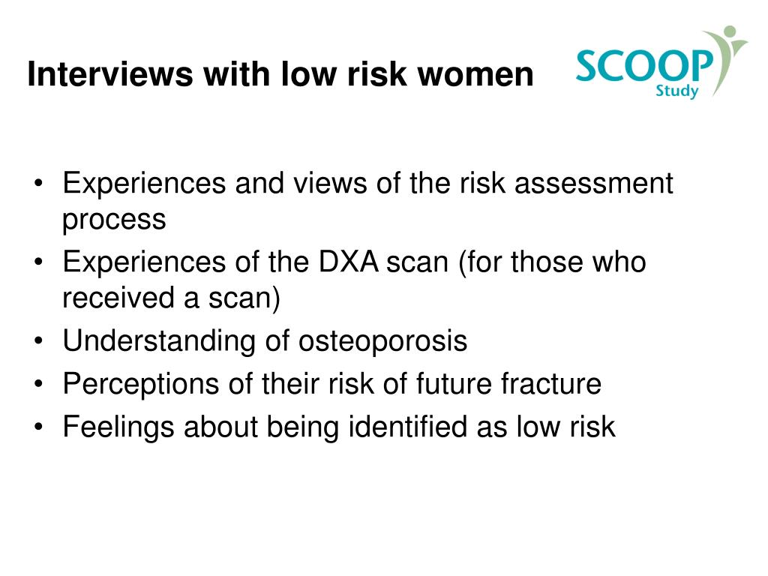Click the green figure in logo
The width and height of the screenshot is (768, 576).
click(x=727, y=58)
